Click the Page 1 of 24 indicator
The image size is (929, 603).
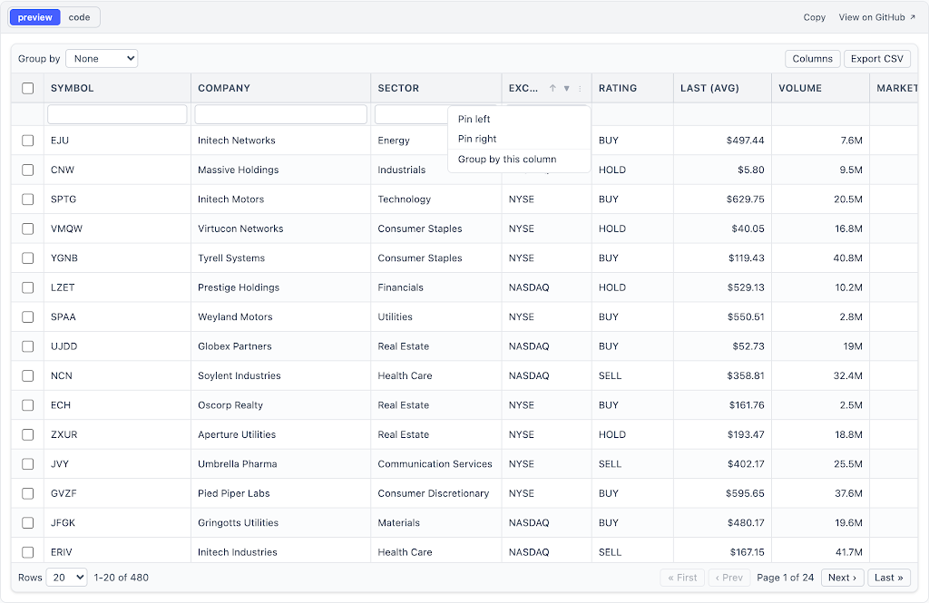tap(785, 578)
